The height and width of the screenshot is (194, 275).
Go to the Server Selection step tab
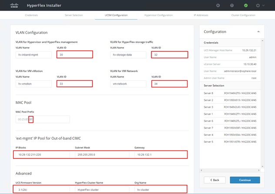point(74,15)
